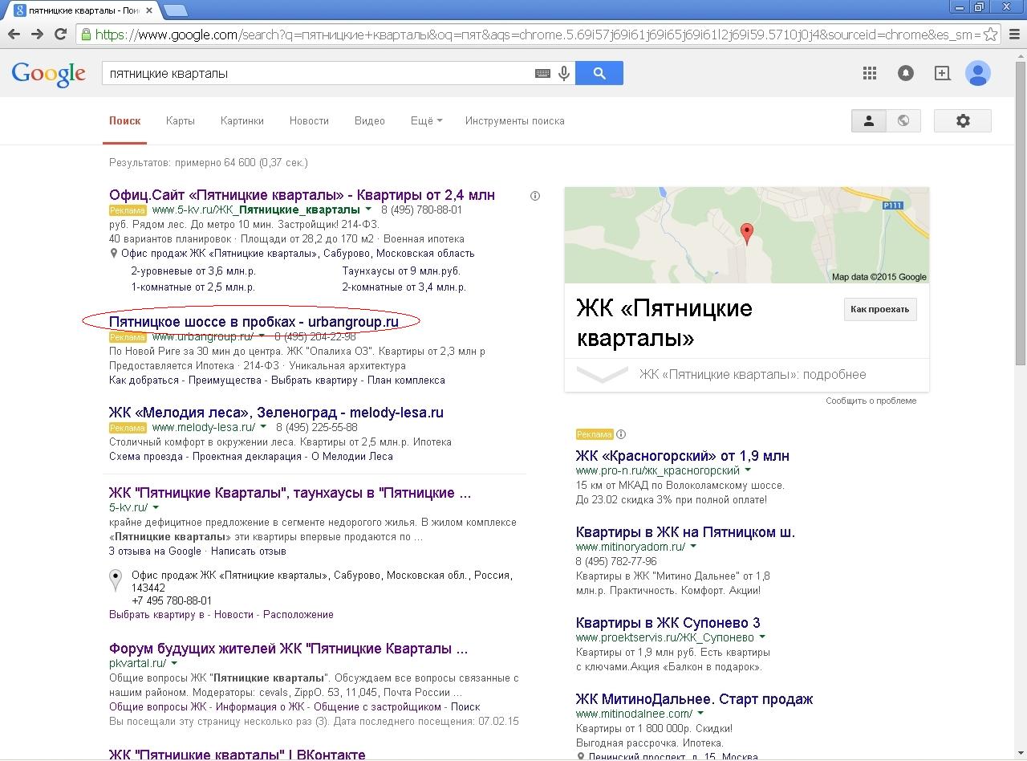
Task: Switch to personal results toggle
Action: [x=868, y=120]
